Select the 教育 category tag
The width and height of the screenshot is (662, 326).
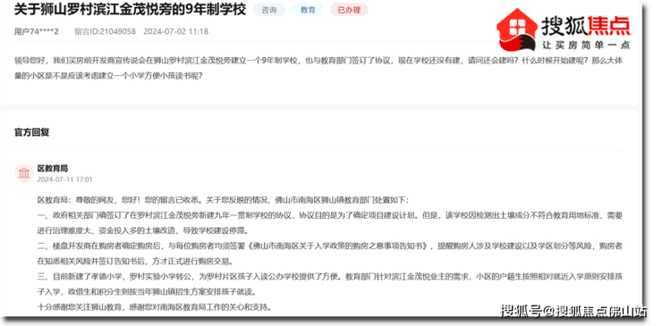(x=308, y=10)
